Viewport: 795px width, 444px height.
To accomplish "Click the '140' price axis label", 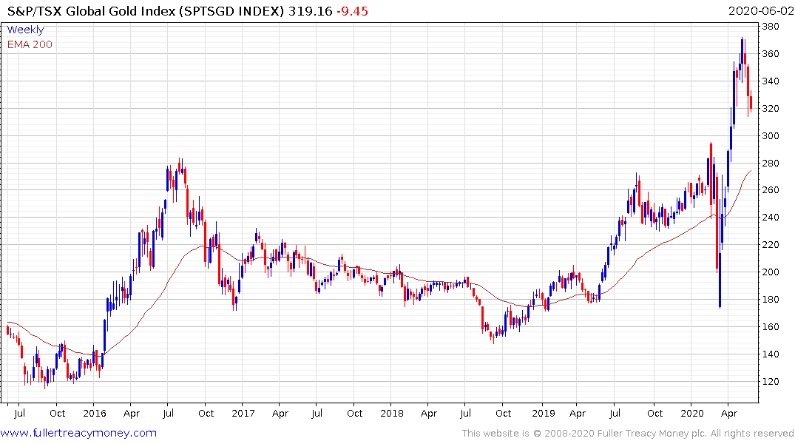I will [771, 354].
